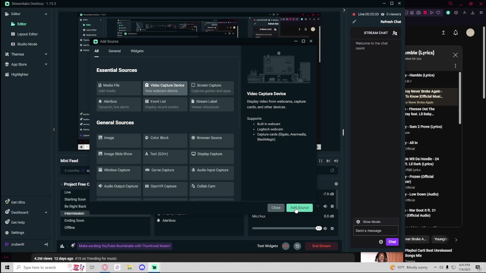This screenshot has height=273, width=486.
Task: Select the Starting Soon scene
Action: click(75, 199)
